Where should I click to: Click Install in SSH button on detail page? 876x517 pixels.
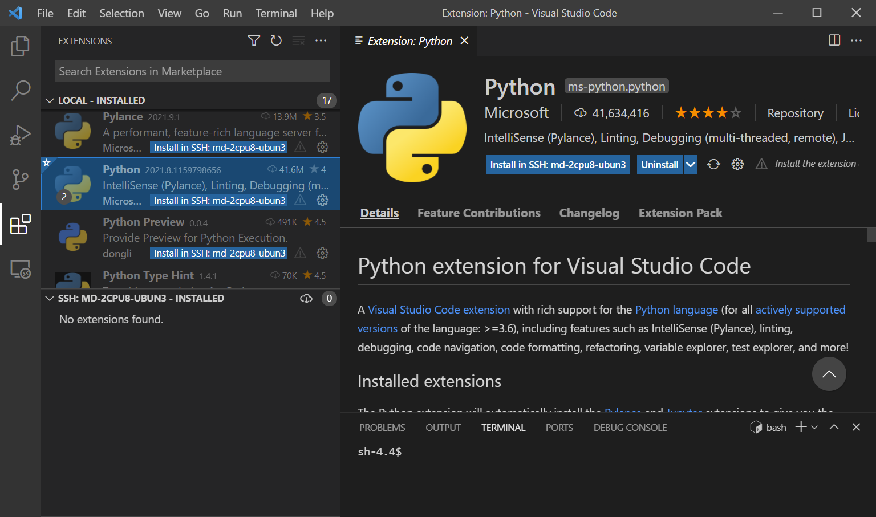558,164
